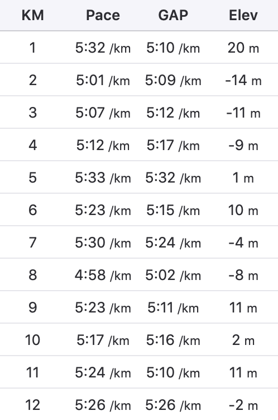Click the KM column header

[x=32, y=15]
